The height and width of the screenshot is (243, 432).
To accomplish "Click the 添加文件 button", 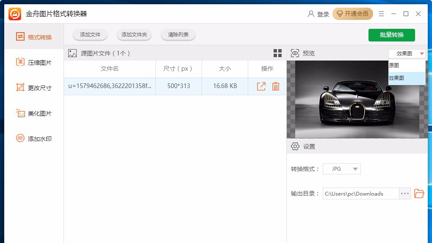I will (x=90, y=35).
